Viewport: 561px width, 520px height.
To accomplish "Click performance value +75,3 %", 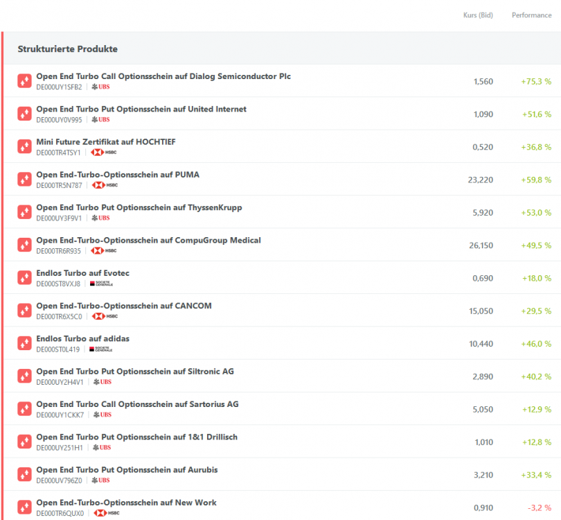I will [536, 82].
